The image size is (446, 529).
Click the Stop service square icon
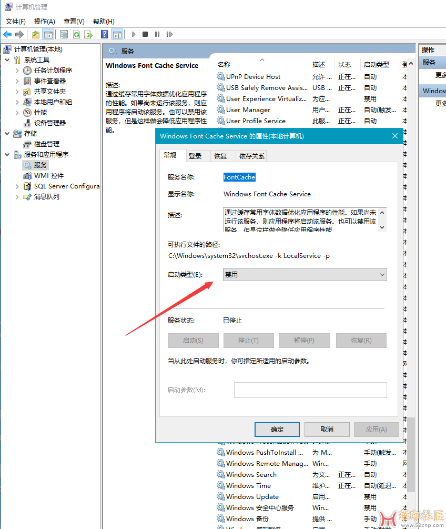click(145, 34)
